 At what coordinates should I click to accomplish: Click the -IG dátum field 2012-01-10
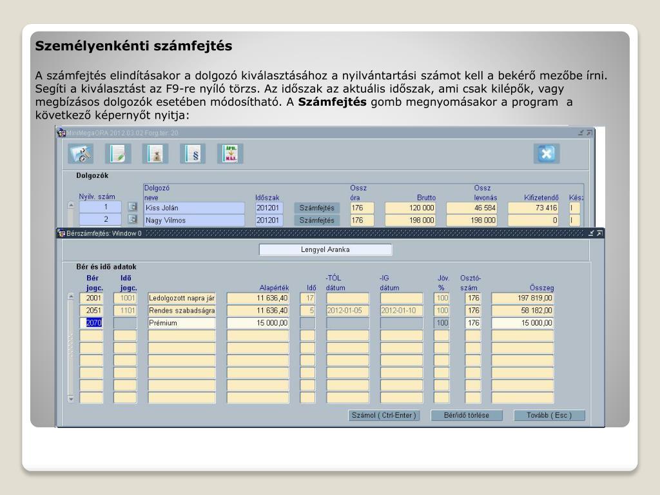click(x=402, y=311)
